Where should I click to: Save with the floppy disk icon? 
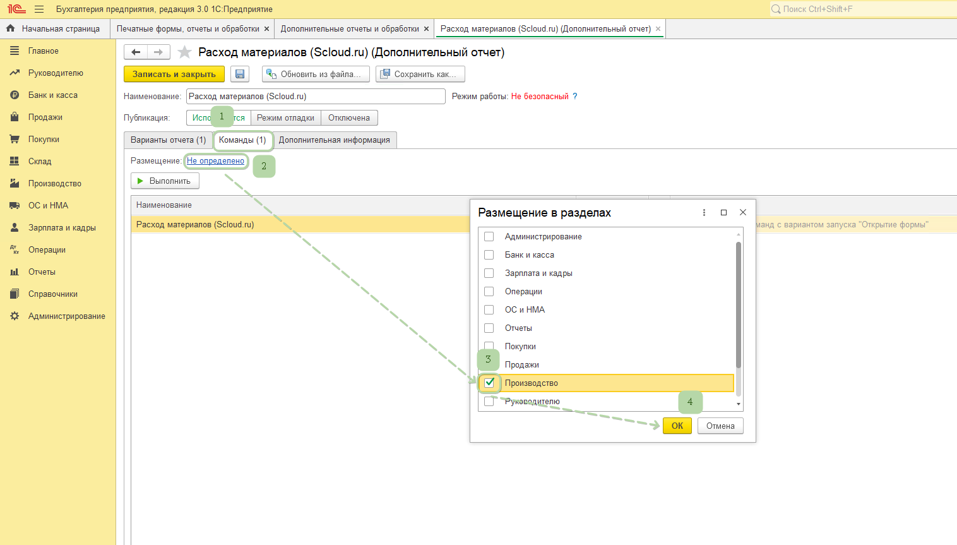pos(240,74)
